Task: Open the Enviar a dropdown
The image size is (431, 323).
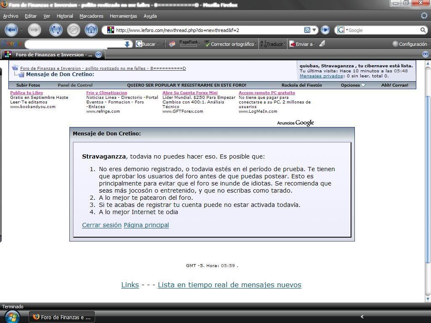Action: click(x=313, y=44)
